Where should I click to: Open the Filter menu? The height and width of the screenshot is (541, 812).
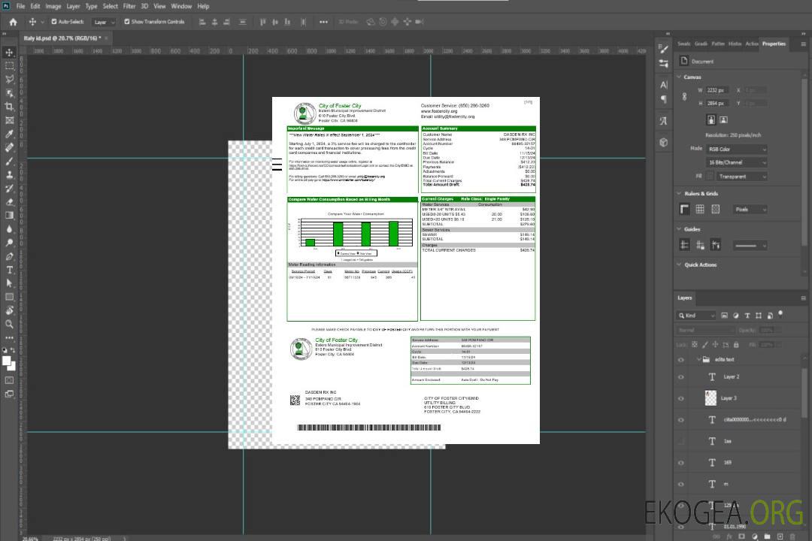[129, 6]
